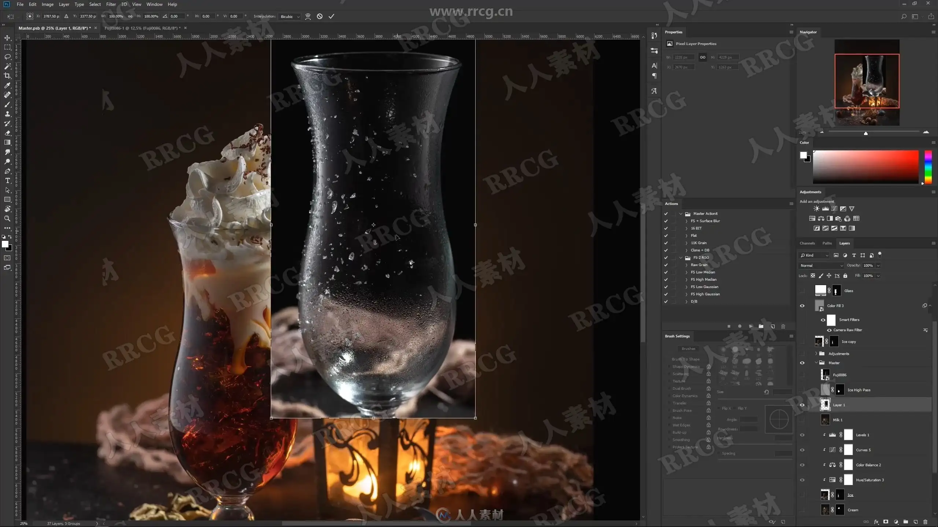Select the Eyedropper tool

pos(7,85)
